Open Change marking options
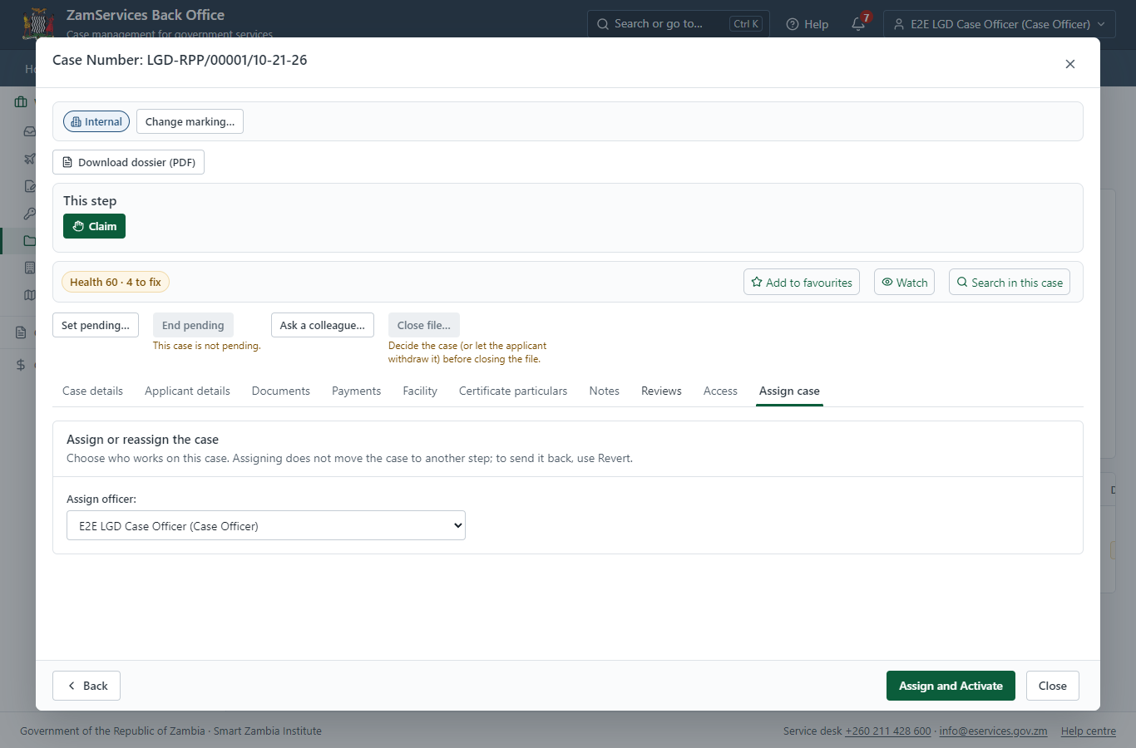Image resolution: width=1136 pixels, height=748 pixels. point(190,121)
